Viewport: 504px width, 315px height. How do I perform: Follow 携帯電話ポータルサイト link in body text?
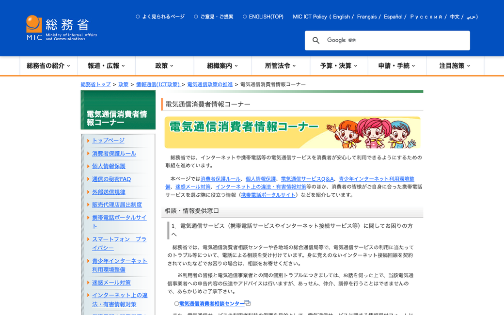pos(268,195)
